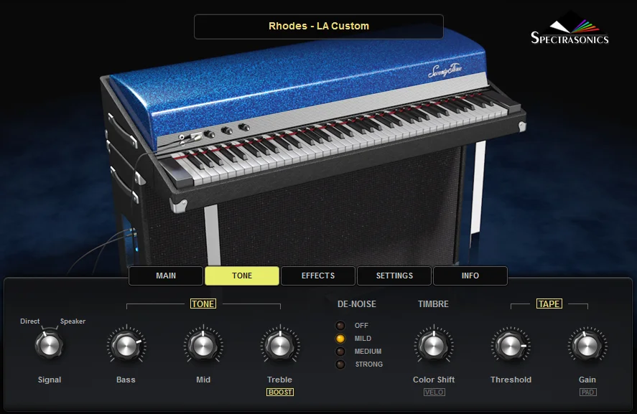Click the TIMBRE section heading
This screenshot has width=637, height=414.
pyautogui.click(x=434, y=304)
